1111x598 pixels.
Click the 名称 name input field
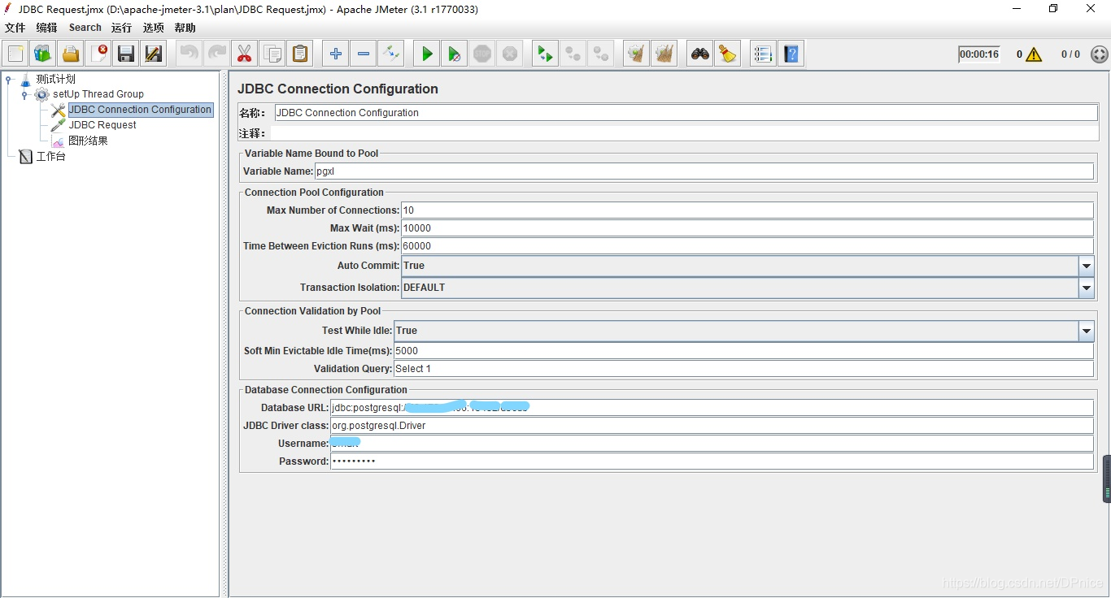pyautogui.click(x=686, y=113)
